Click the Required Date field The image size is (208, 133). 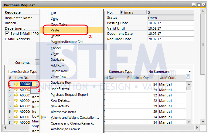171,39
